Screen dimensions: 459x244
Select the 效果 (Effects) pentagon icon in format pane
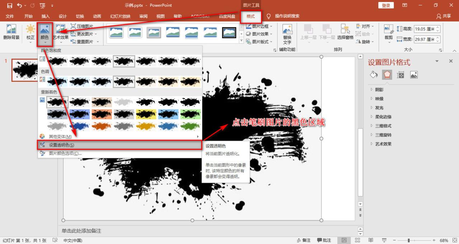(x=387, y=75)
